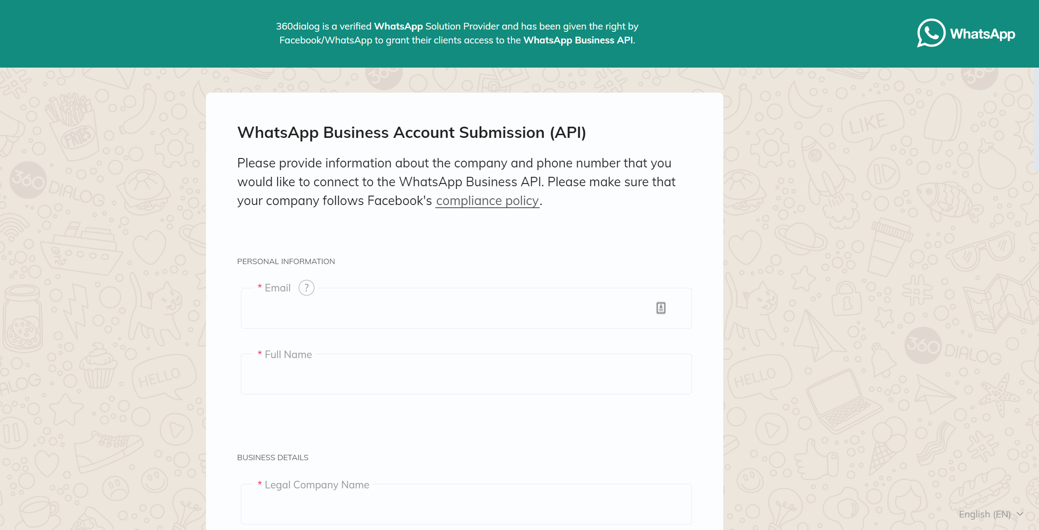Image resolution: width=1039 pixels, height=530 pixels.
Task: Click the contact autofill icon in Email field
Action: point(661,308)
